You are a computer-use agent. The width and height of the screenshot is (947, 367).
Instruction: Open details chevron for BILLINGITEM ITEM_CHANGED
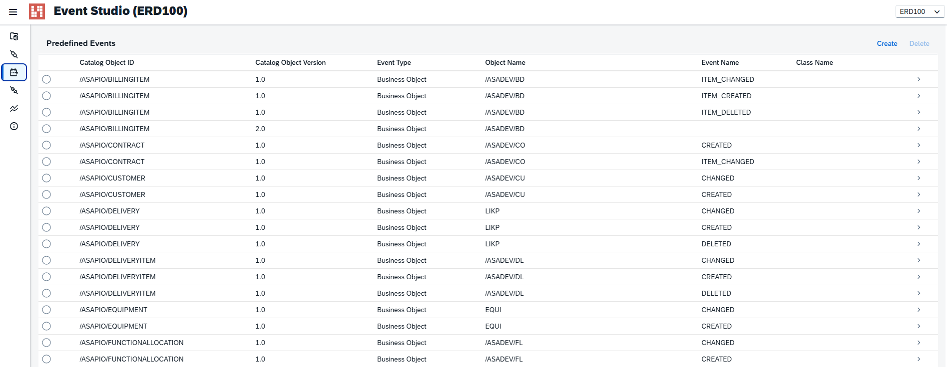[919, 79]
